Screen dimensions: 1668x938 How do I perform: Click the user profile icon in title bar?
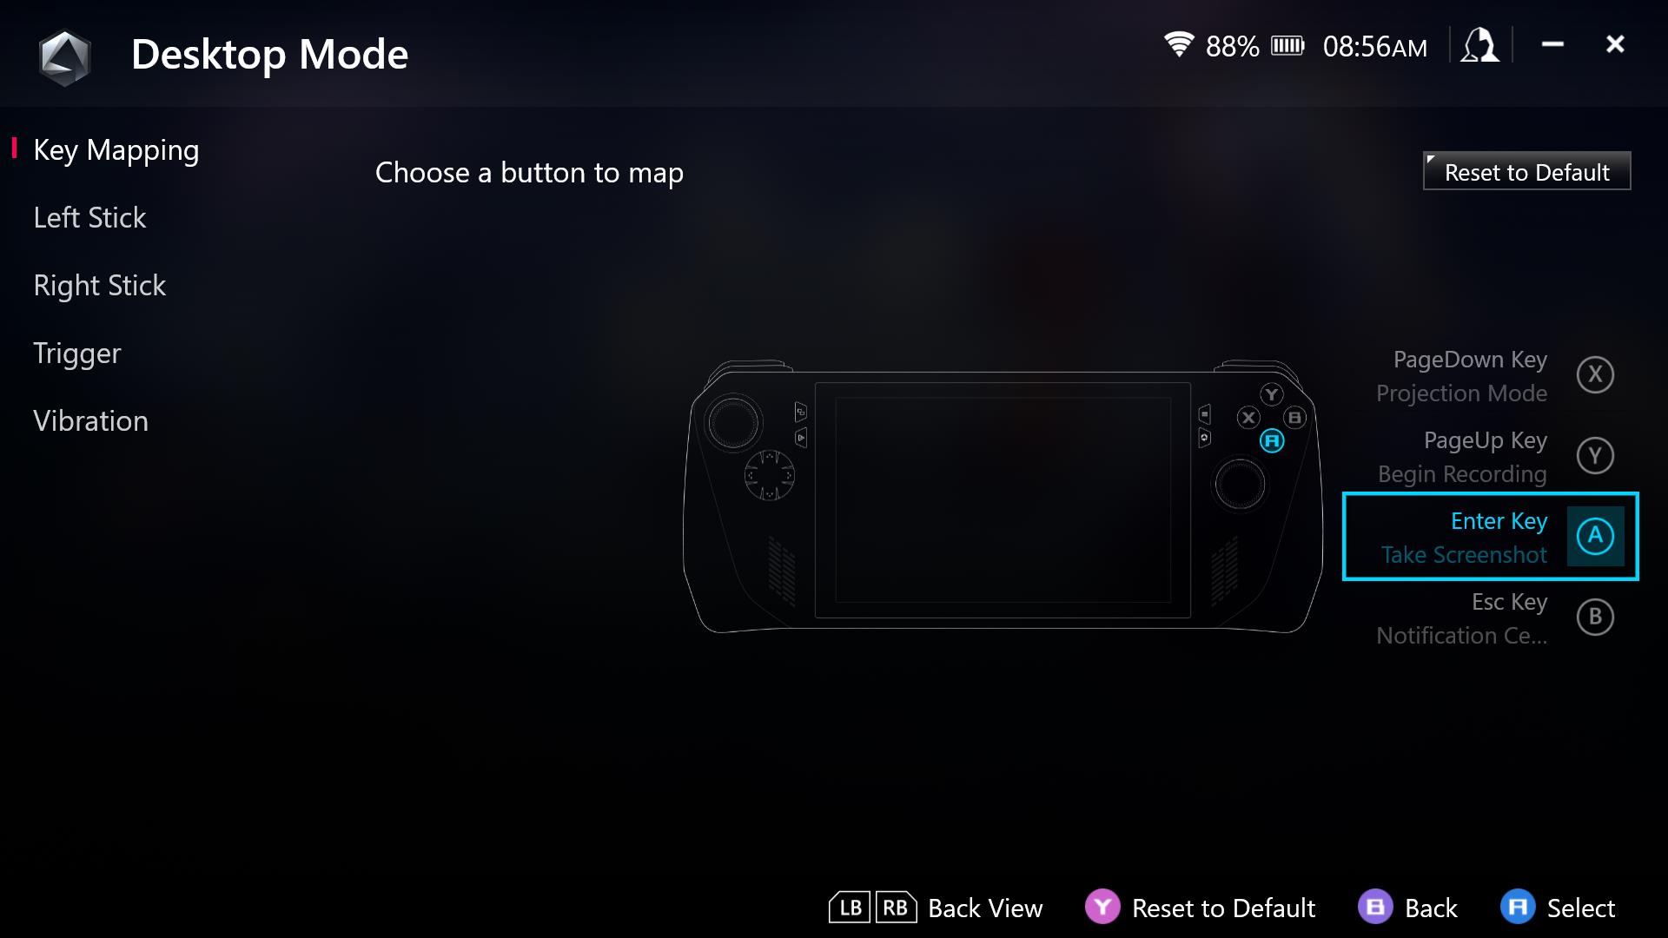1482,44
